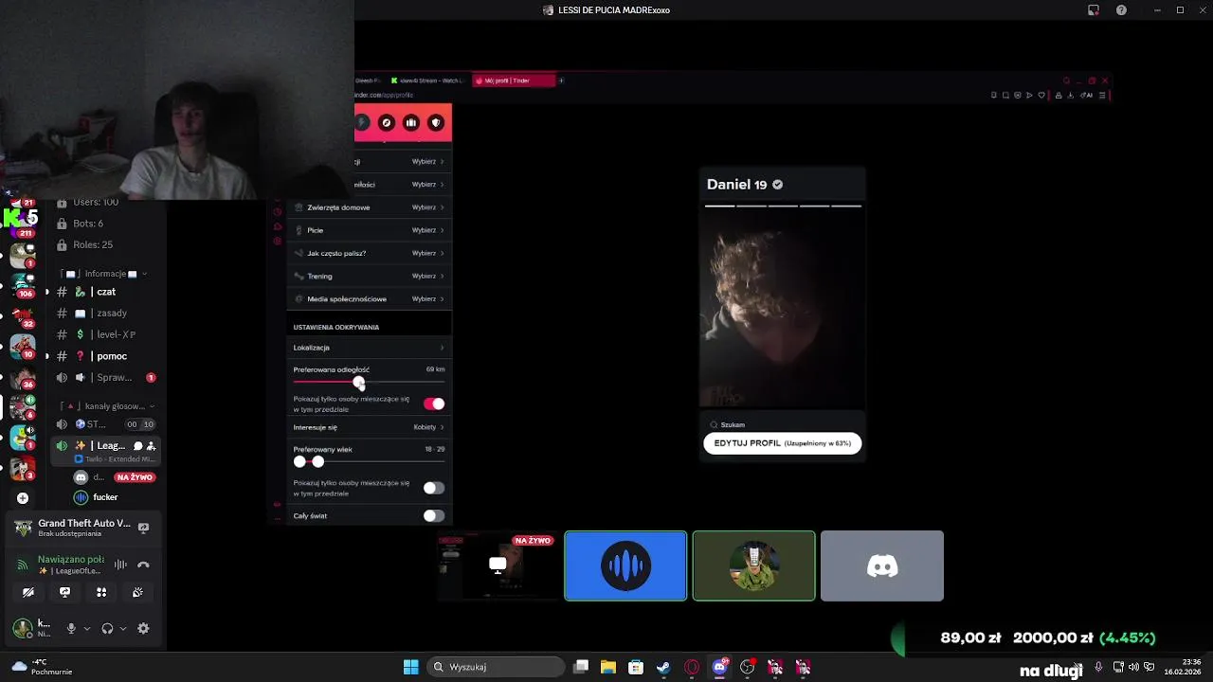The image size is (1213, 682).
Task: Open Steam from the taskbar
Action: (x=663, y=667)
